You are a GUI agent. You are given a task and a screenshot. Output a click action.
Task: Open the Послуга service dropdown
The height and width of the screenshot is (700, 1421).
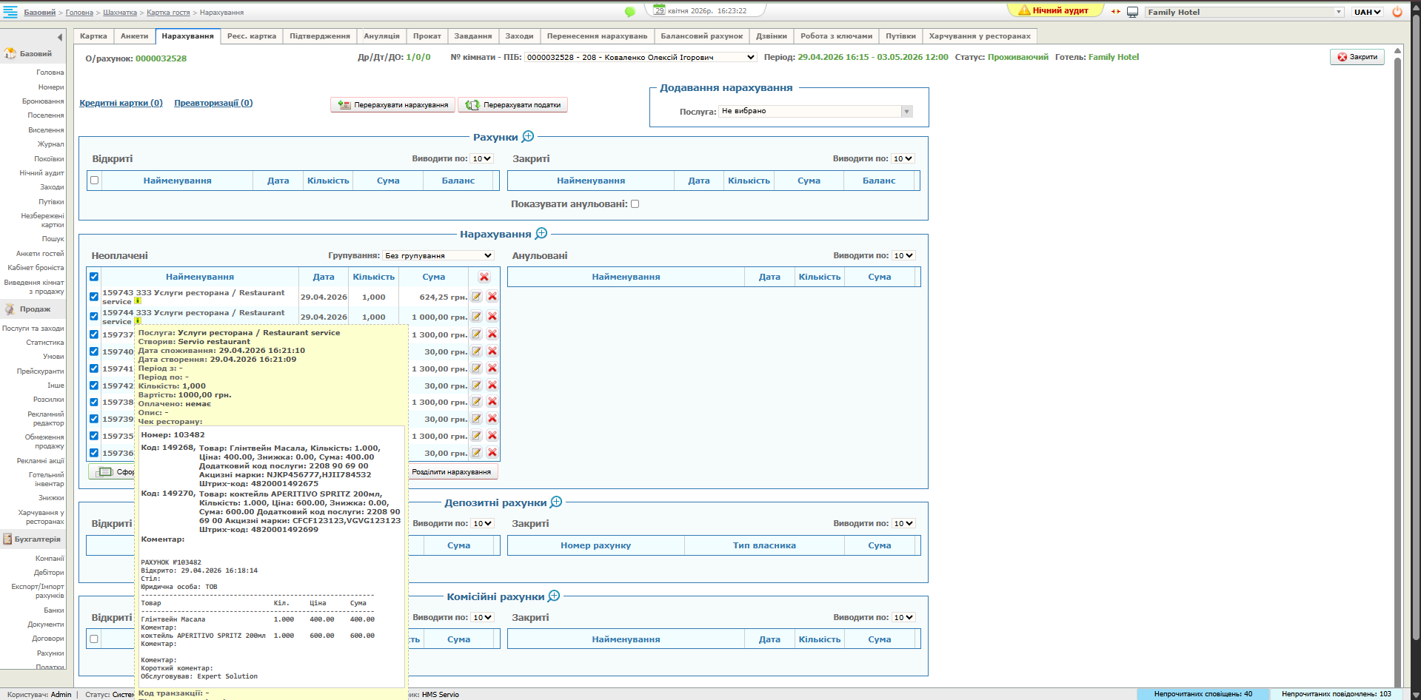[816, 112]
